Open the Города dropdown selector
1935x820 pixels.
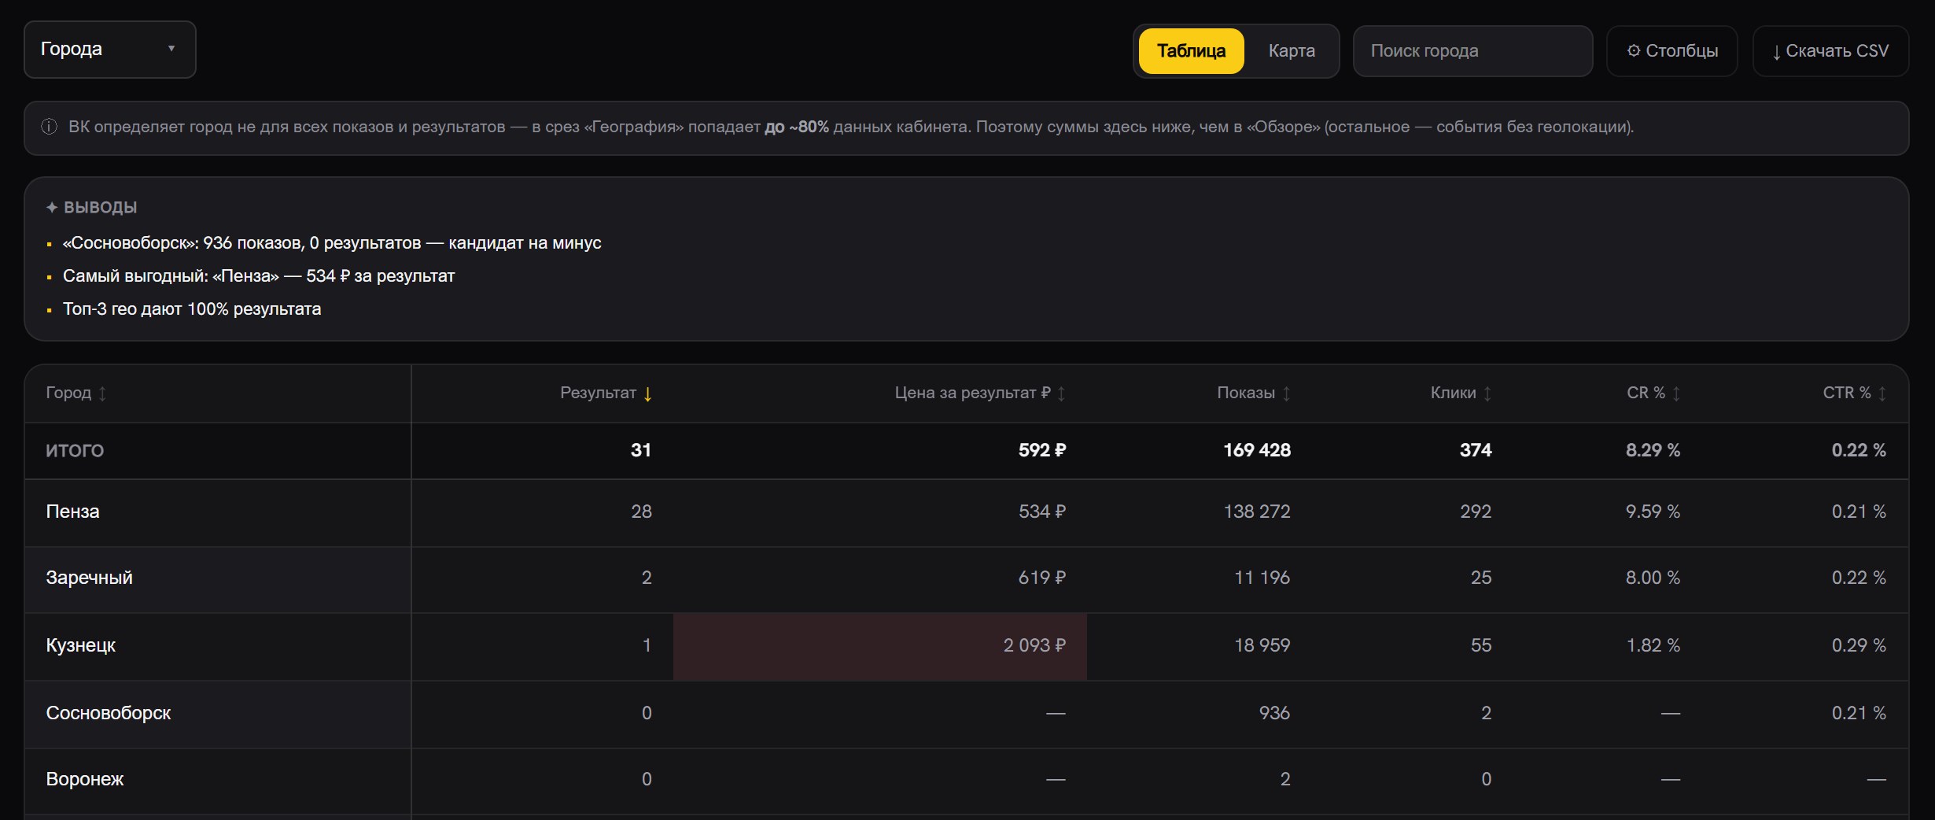coord(110,50)
